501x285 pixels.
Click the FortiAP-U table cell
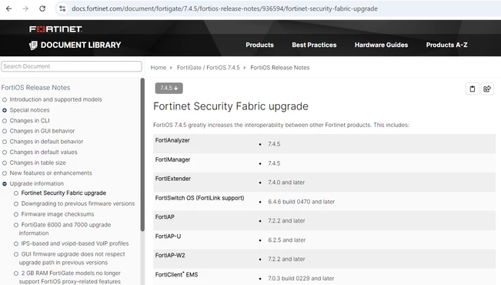point(168,236)
